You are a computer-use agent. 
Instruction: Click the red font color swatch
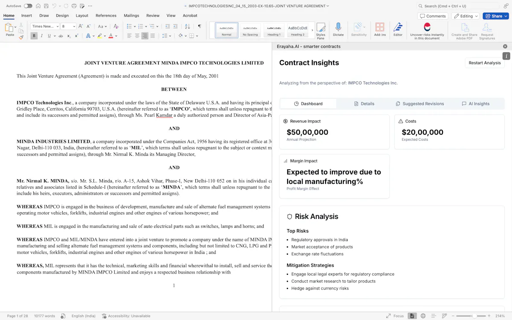tap(111, 36)
